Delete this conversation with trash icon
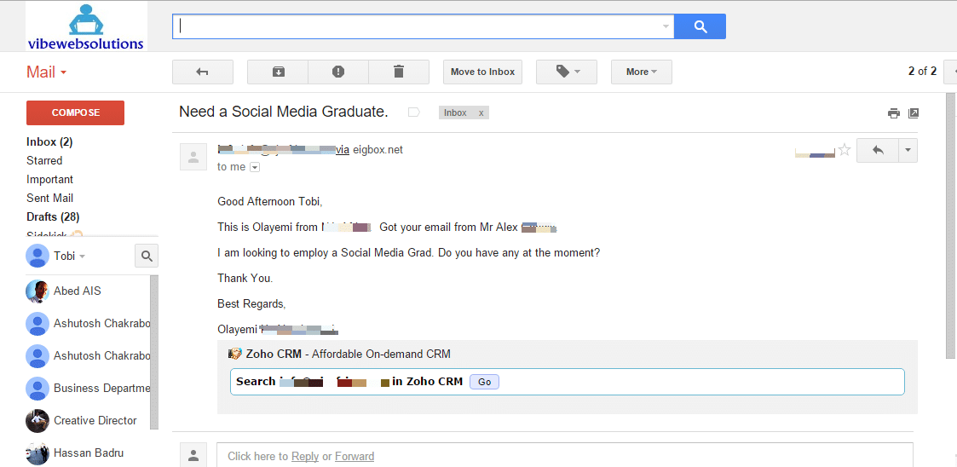The height and width of the screenshot is (467, 957). tap(399, 72)
